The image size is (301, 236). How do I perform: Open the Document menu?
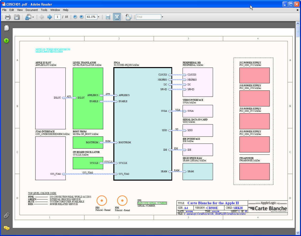32,10
